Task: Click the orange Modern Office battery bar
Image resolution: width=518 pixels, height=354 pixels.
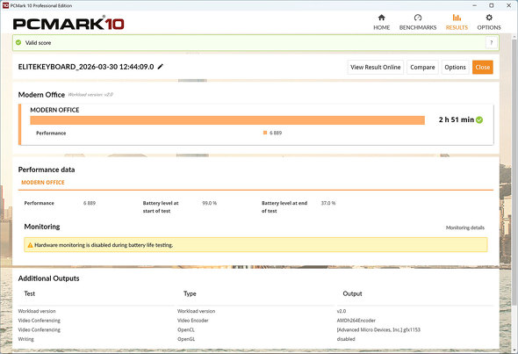Action: pos(227,120)
